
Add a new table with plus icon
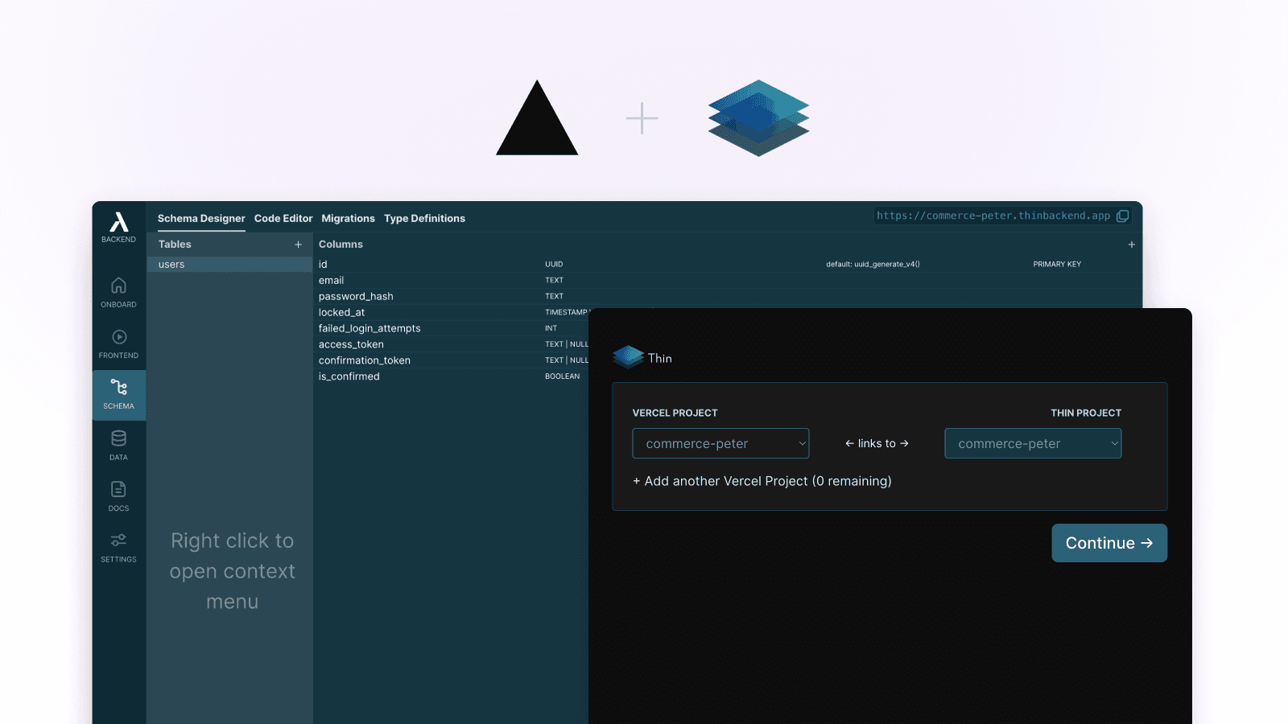[x=298, y=245]
